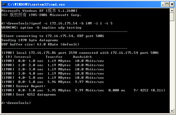The height and width of the screenshot is (115, 176).
Task: Click the window title C:\WINDOWS\system32\cmd.exe
Action: tap(36, 4)
